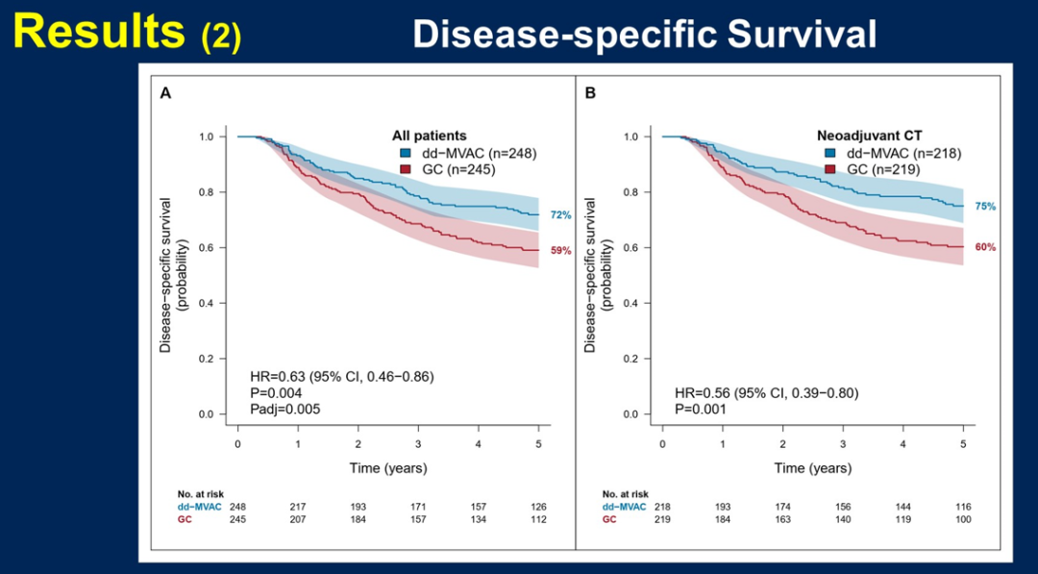Select the HR=0.63 hazard ratio text

(341, 376)
